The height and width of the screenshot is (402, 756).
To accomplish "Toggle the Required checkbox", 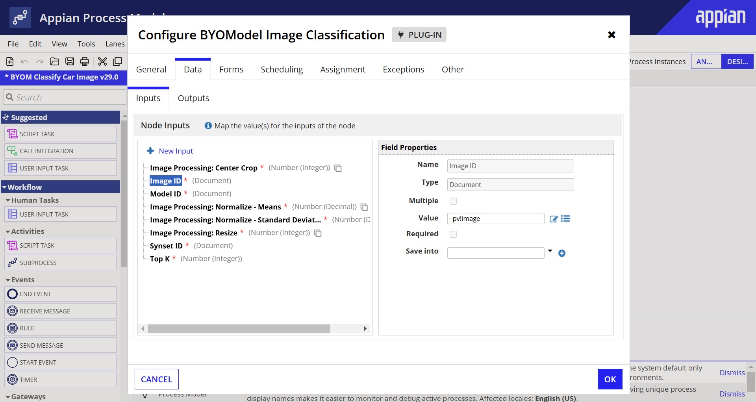I will pyautogui.click(x=453, y=234).
